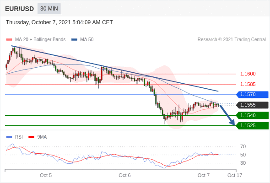Click the RSI legend label
The width and height of the screenshot is (270, 183).
[x=19, y=137]
